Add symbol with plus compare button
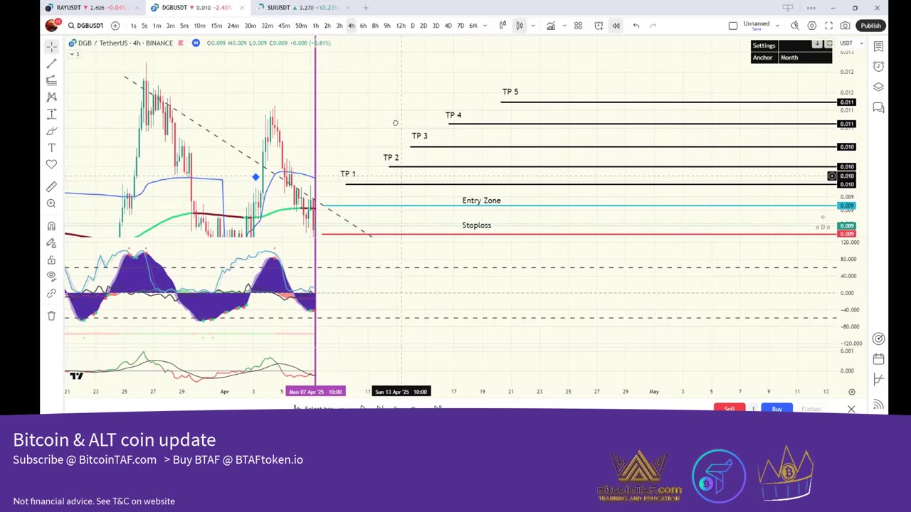The height and width of the screenshot is (512, 911). (115, 26)
